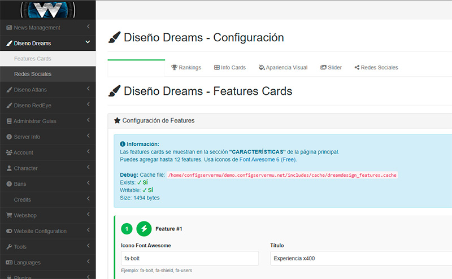Expand the Administrar Guias chevron
Screen dimensions: 452x279
point(88,121)
